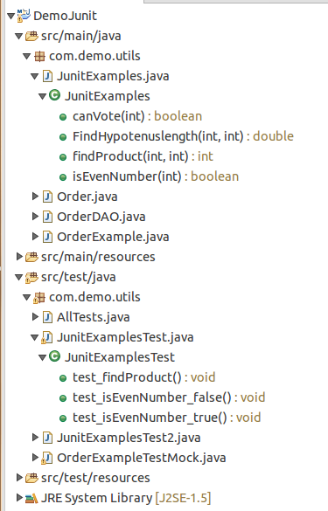Collapse com.demo.utils under src/test/java

pyautogui.click(x=27, y=298)
